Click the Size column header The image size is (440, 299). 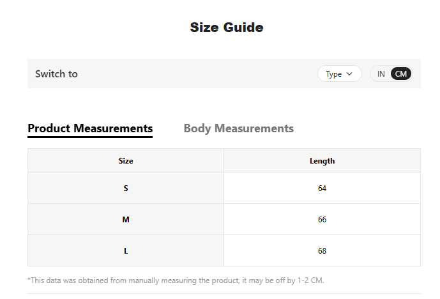126,161
